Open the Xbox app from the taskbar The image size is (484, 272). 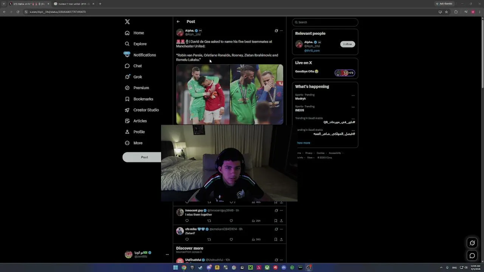point(267,267)
